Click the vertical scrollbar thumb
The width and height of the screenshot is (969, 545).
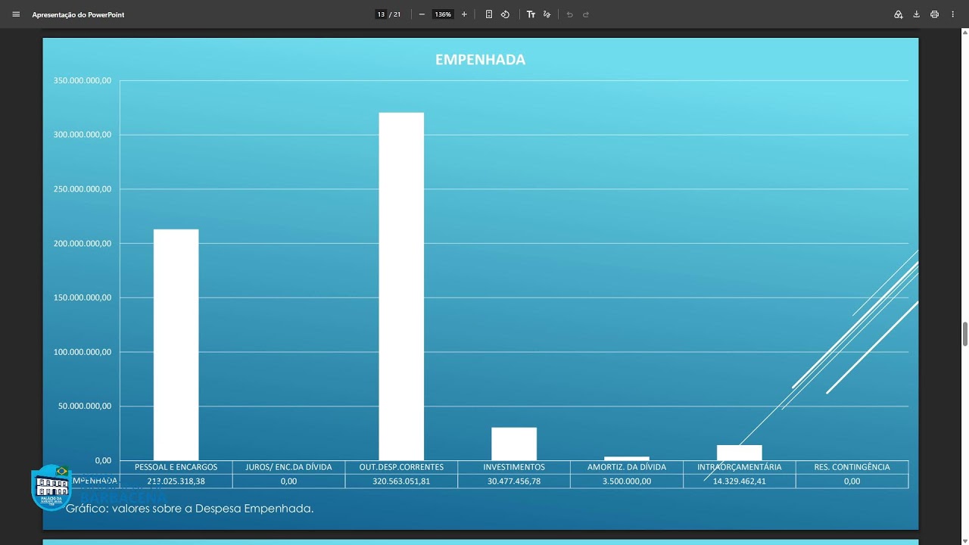coord(965,333)
